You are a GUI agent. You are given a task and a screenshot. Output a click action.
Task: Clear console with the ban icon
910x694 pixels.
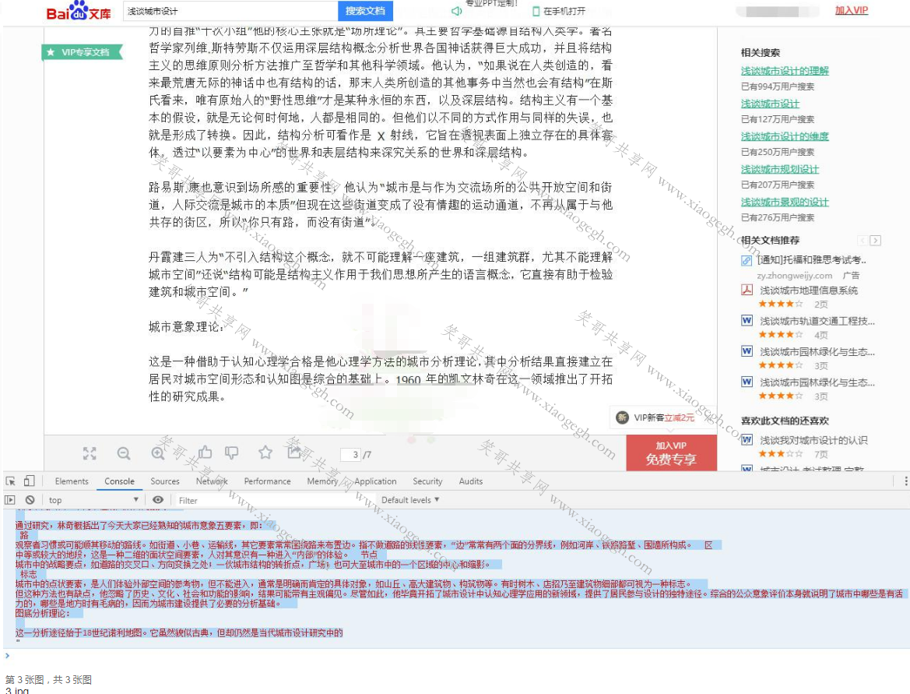tap(30, 499)
